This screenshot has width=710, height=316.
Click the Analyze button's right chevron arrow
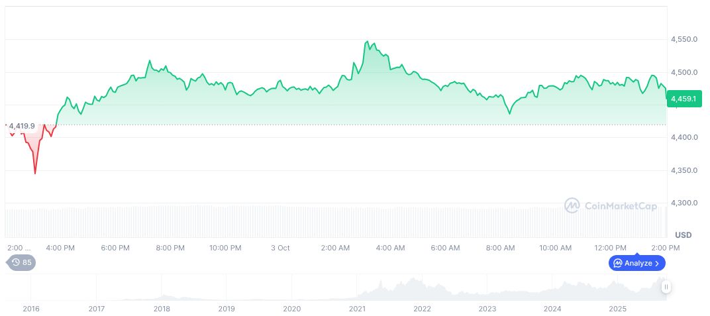click(657, 263)
